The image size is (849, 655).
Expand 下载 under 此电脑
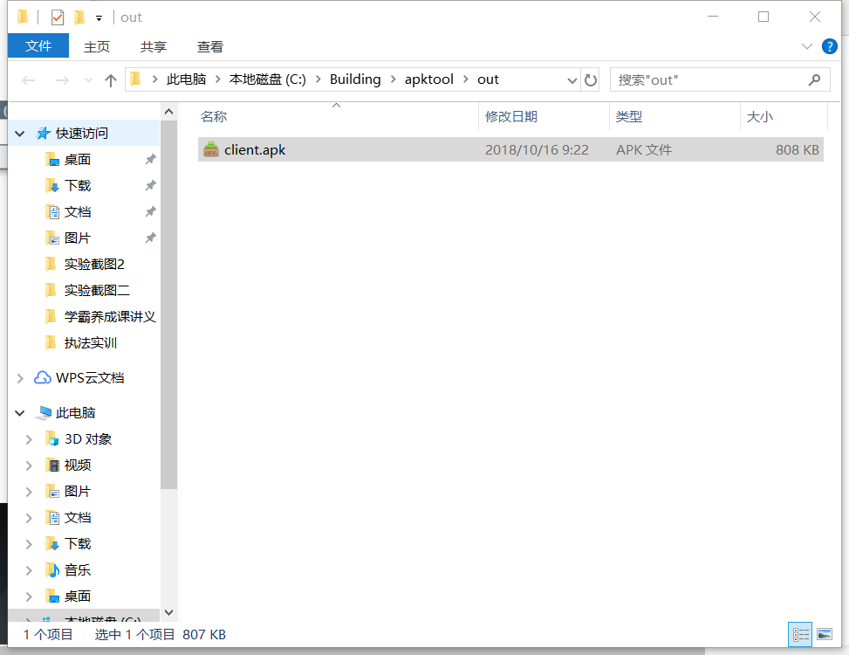(29, 544)
